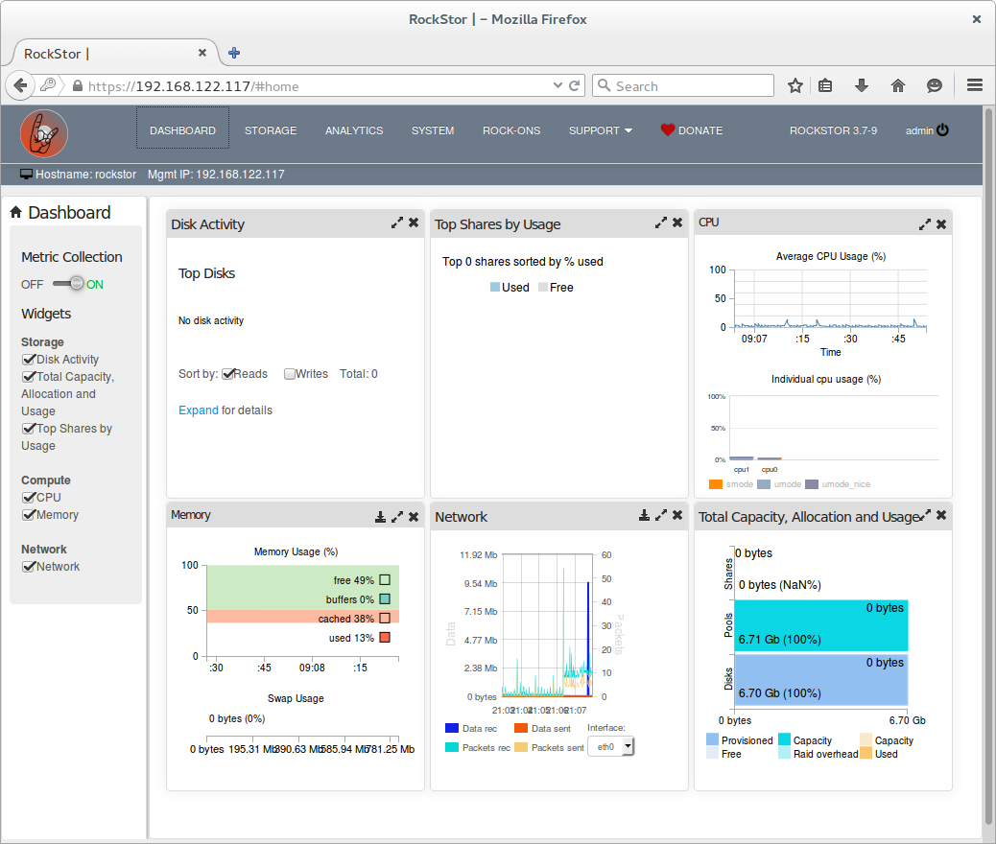The width and height of the screenshot is (996, 844).
Task: Expand the Network widget
Action: click(660, 515)
